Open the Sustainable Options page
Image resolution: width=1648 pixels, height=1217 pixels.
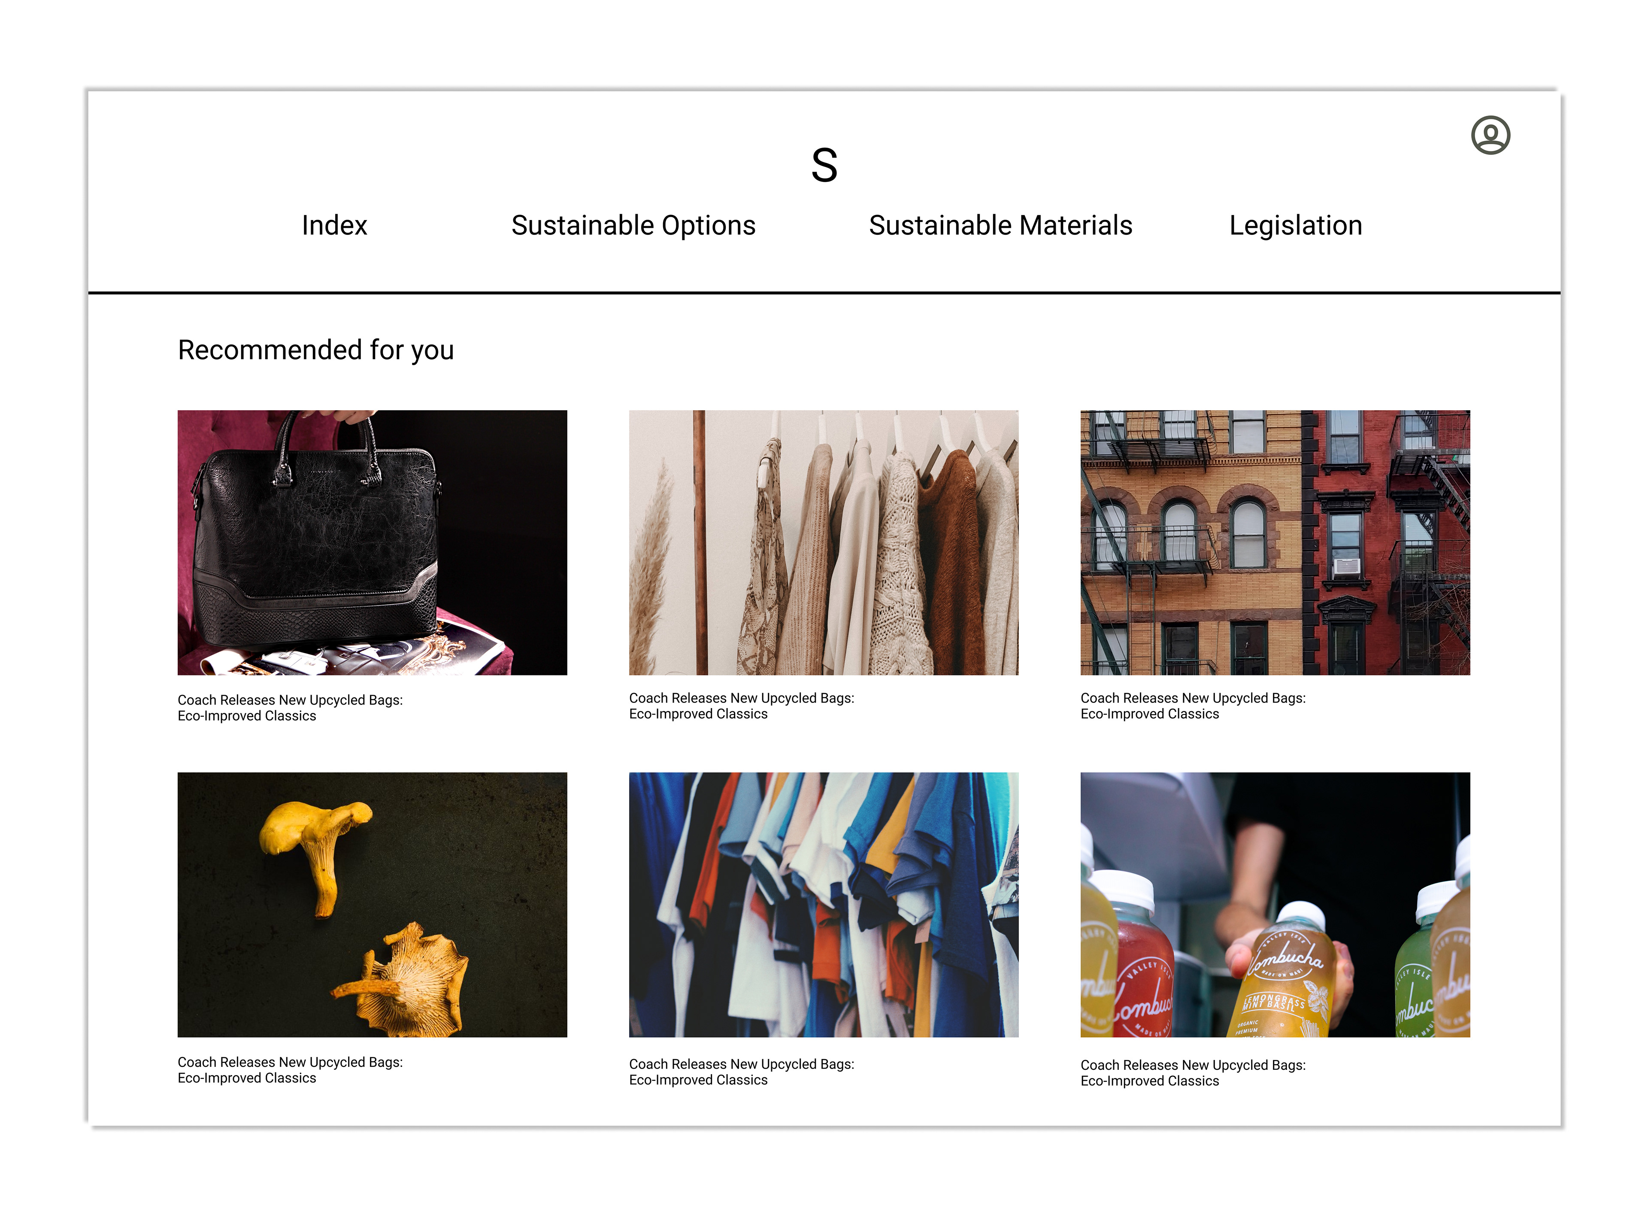(633, 225)
